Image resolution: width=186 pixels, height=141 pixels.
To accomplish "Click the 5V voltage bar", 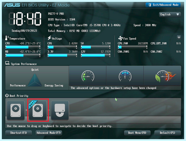I will coord(95,47).
